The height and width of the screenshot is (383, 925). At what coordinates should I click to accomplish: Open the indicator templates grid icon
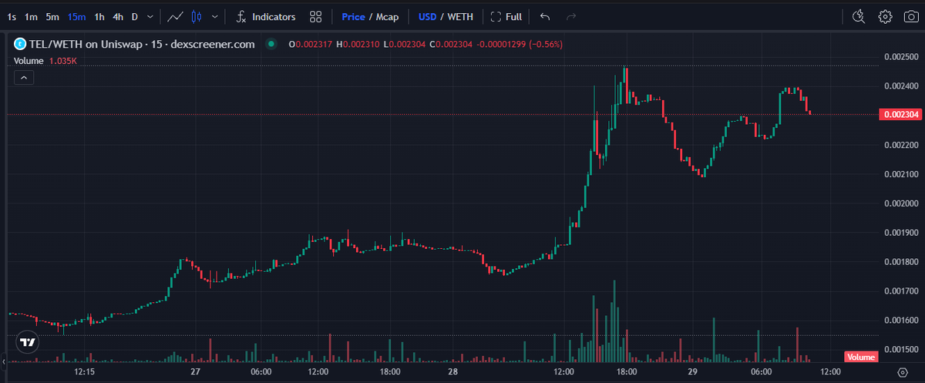(x=315, y=16)
